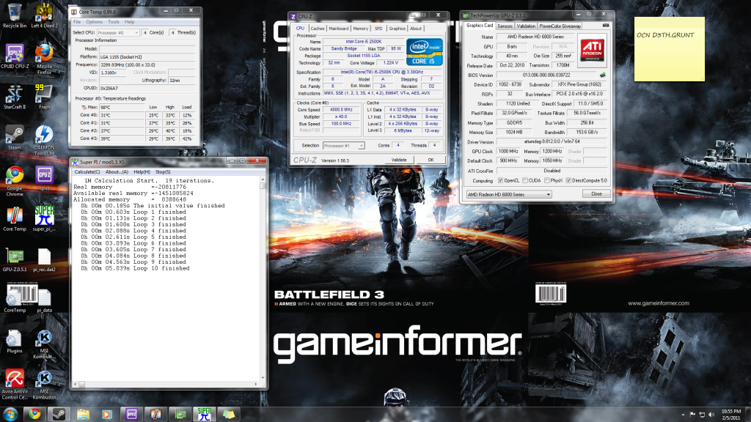The width and height of the screenshot is (751, 422).
Task: Click the Core Speed value 4000.0 MHz
Action: point(341,110)
